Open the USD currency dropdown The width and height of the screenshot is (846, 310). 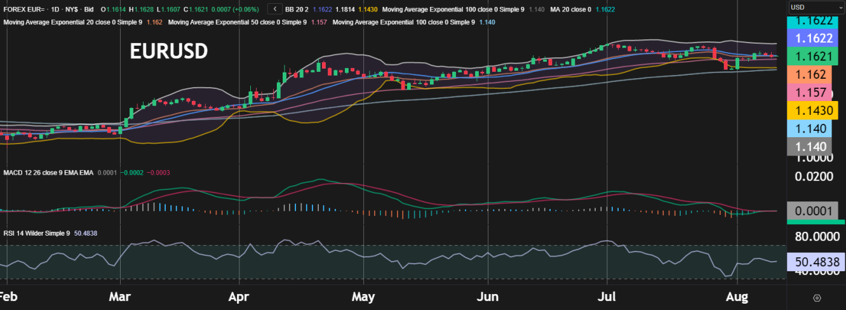tap(816, 7)
